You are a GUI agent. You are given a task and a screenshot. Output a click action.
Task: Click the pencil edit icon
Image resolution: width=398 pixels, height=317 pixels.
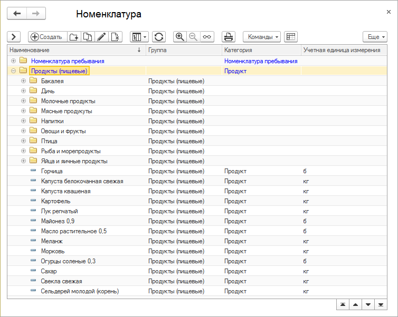[102, 37]
